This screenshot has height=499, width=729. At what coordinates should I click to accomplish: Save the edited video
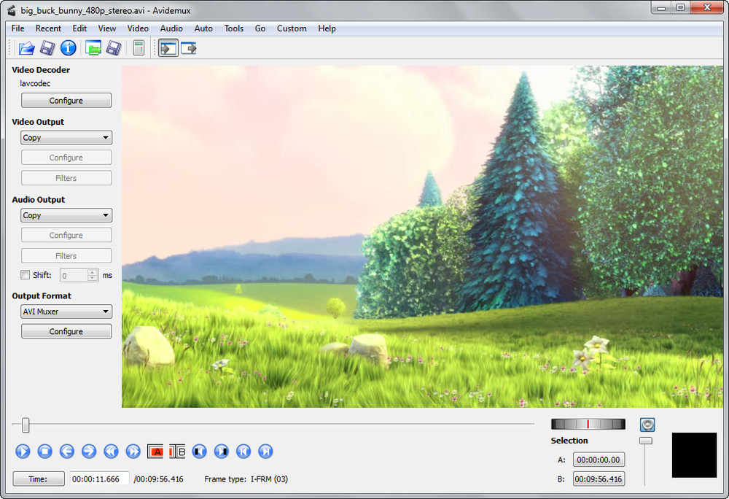(x=47, y=47)
